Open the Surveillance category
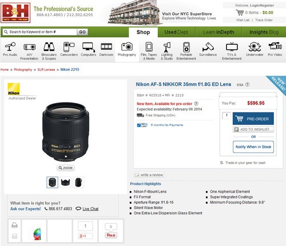The width and height of the screenshot is (286, 246). coord(208,49)
